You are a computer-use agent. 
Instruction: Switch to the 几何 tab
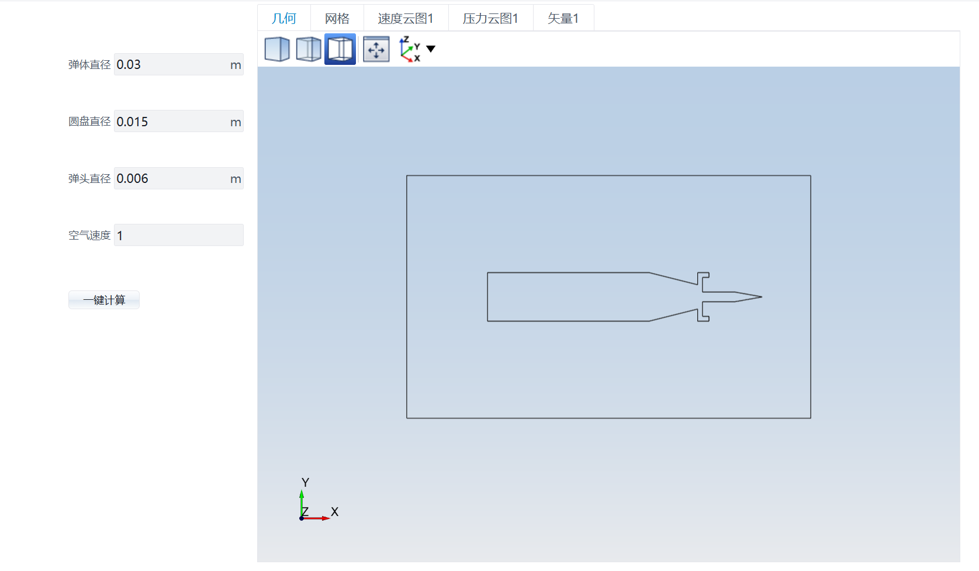pos(284,18)
